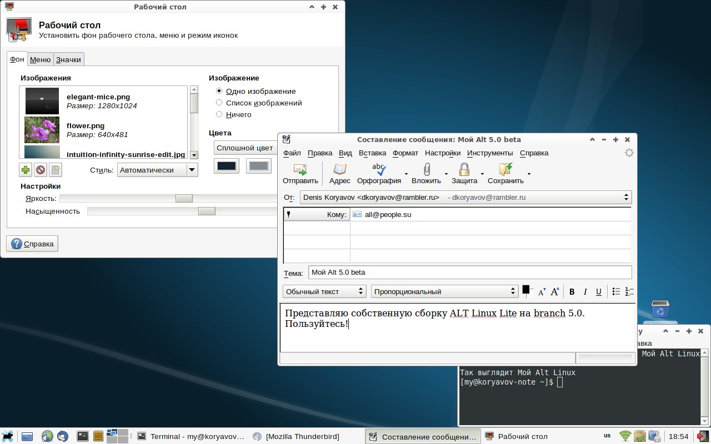Click the logout door icon on panel

coord(703,436)
